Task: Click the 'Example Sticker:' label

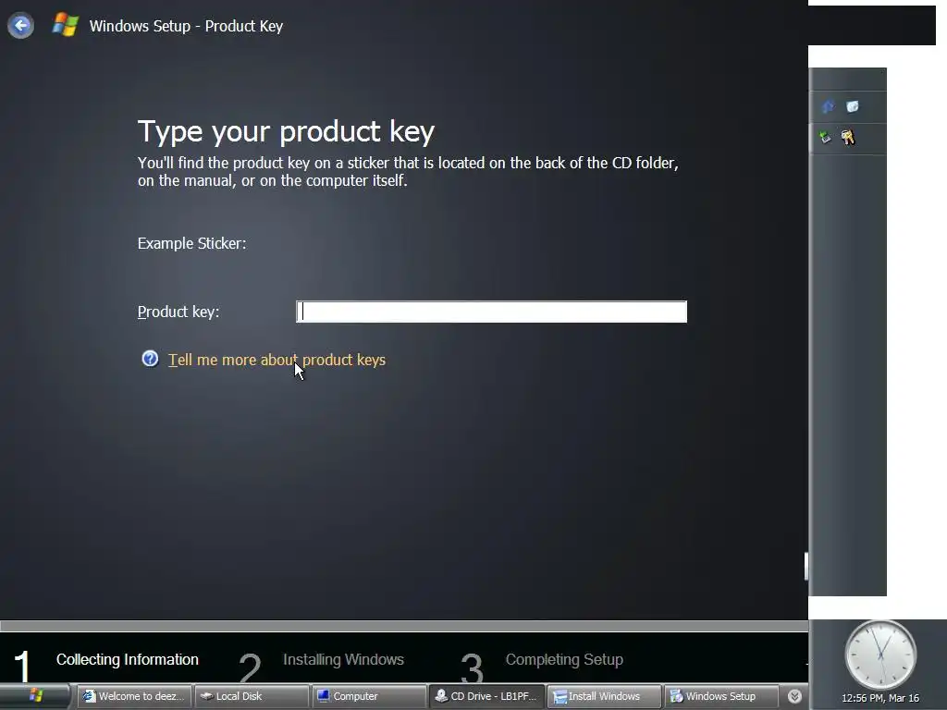Action: (191, 243)
